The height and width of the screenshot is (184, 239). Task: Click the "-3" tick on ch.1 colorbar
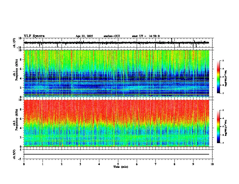click(222, 61)
